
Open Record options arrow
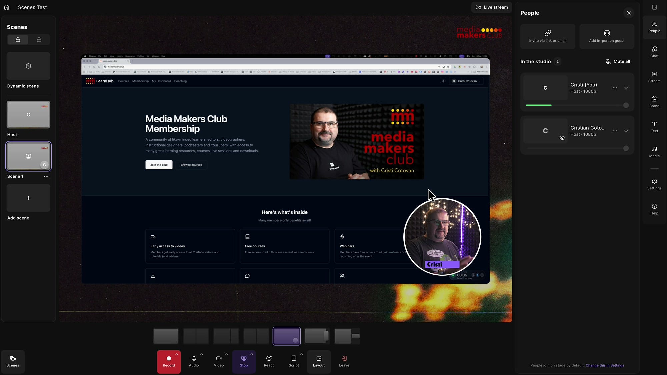(x=176, y=354)
